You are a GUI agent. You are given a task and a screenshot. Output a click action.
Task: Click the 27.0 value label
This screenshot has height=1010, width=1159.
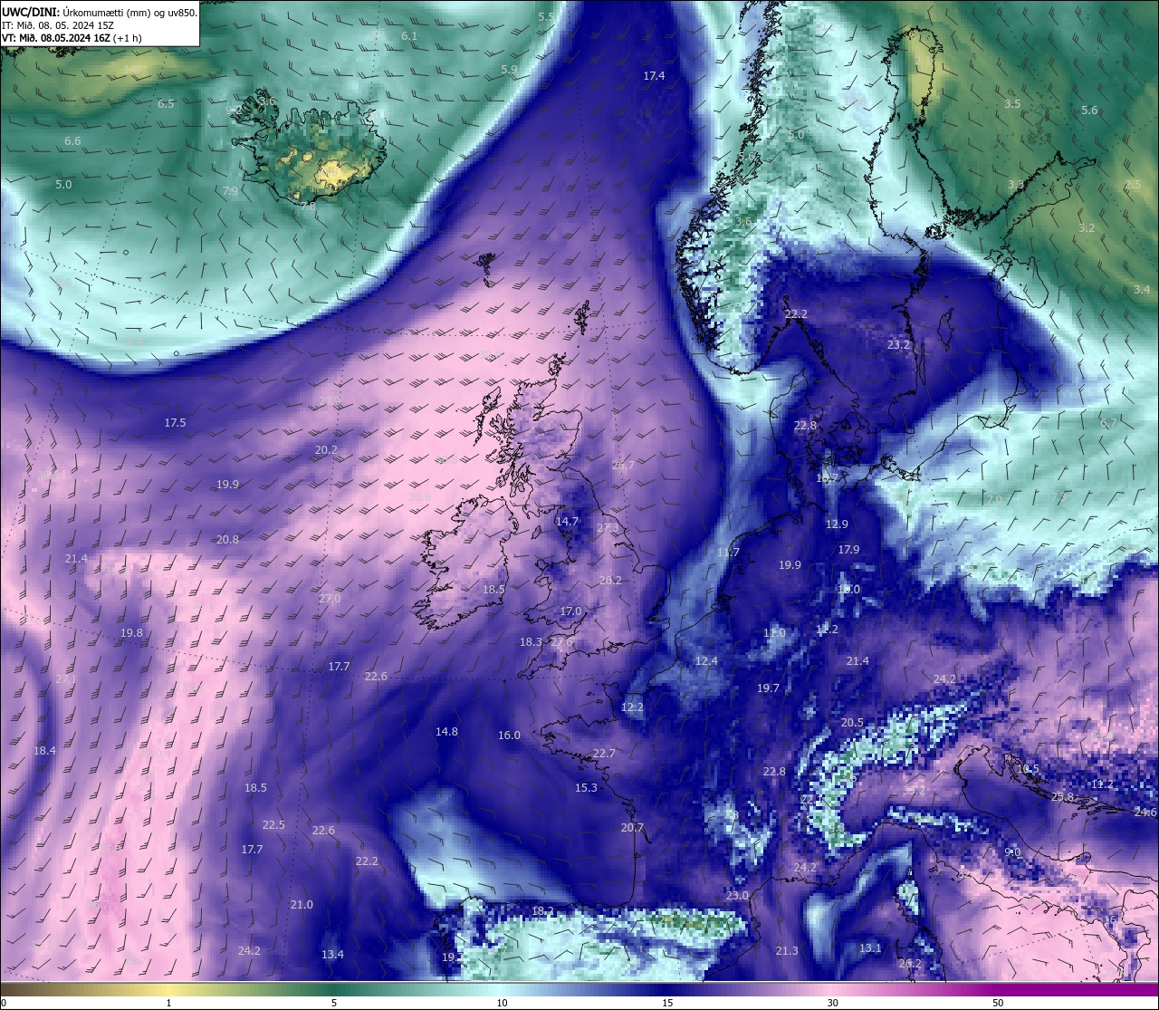tap(330, 599)
